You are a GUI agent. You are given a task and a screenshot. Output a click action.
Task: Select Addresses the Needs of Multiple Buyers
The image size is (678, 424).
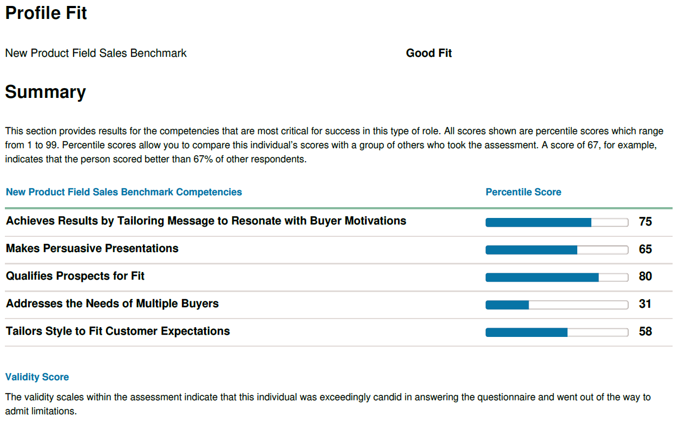[x=112, y=303]
